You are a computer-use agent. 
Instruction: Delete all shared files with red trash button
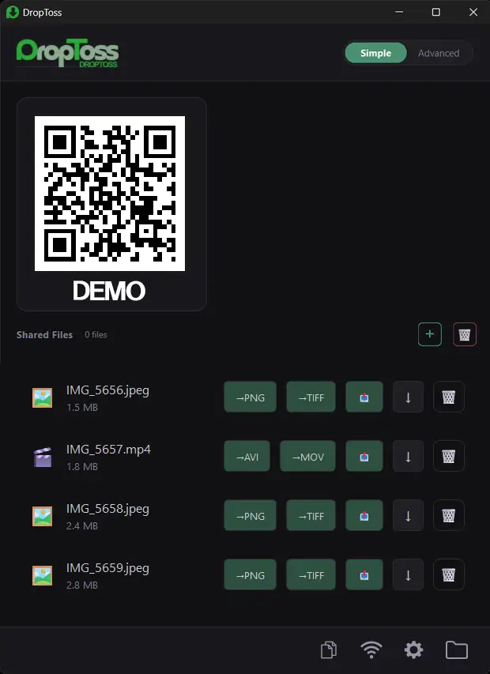(x=465, y=334)
